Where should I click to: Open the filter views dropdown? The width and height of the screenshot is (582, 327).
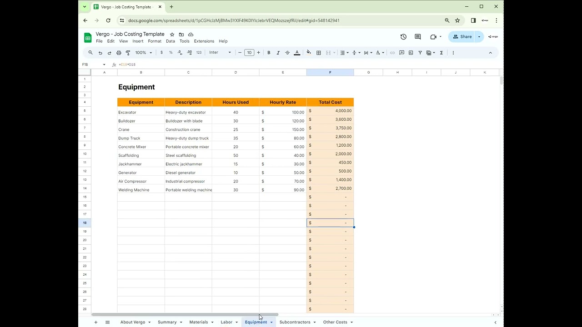(430, 53)
